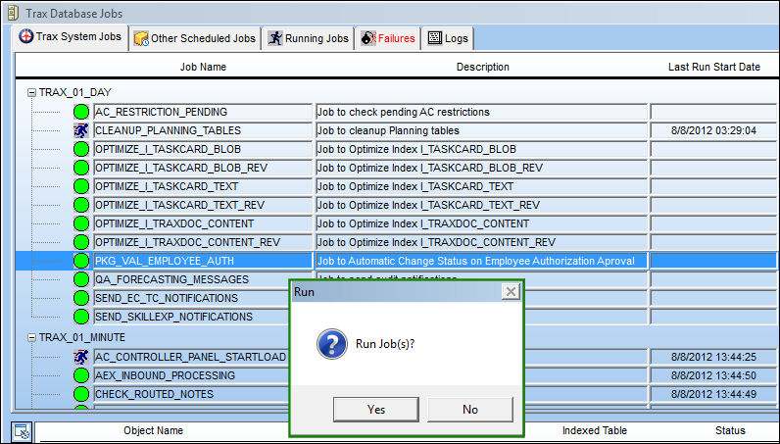Select the CHECK_ROUTED_NOTES job name
The image size is (780, 444).
pyautogui.click(x=191, y=394)
